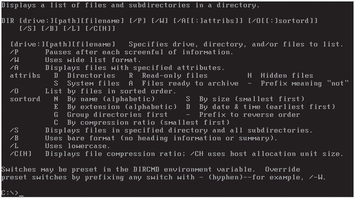Viewport: 355px width, 198px height.
Task: Click the 'Hidden files' attribute text
Action: 287,76
